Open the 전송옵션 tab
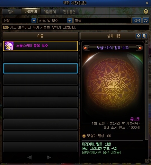Screen dimensions: 151x165 click(69, 12)
